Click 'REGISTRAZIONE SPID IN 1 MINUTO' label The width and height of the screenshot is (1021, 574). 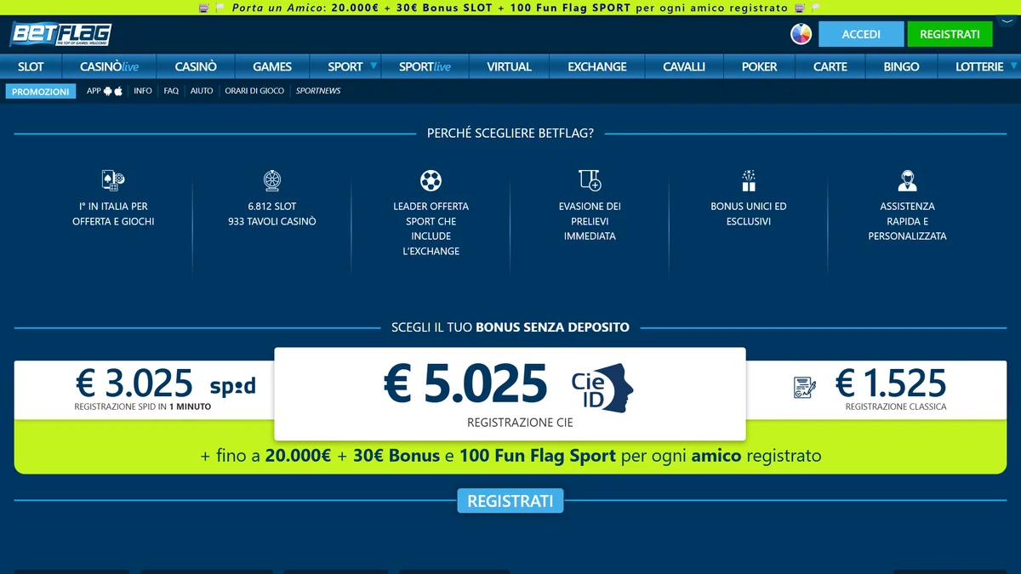click(x=143, y=406)
